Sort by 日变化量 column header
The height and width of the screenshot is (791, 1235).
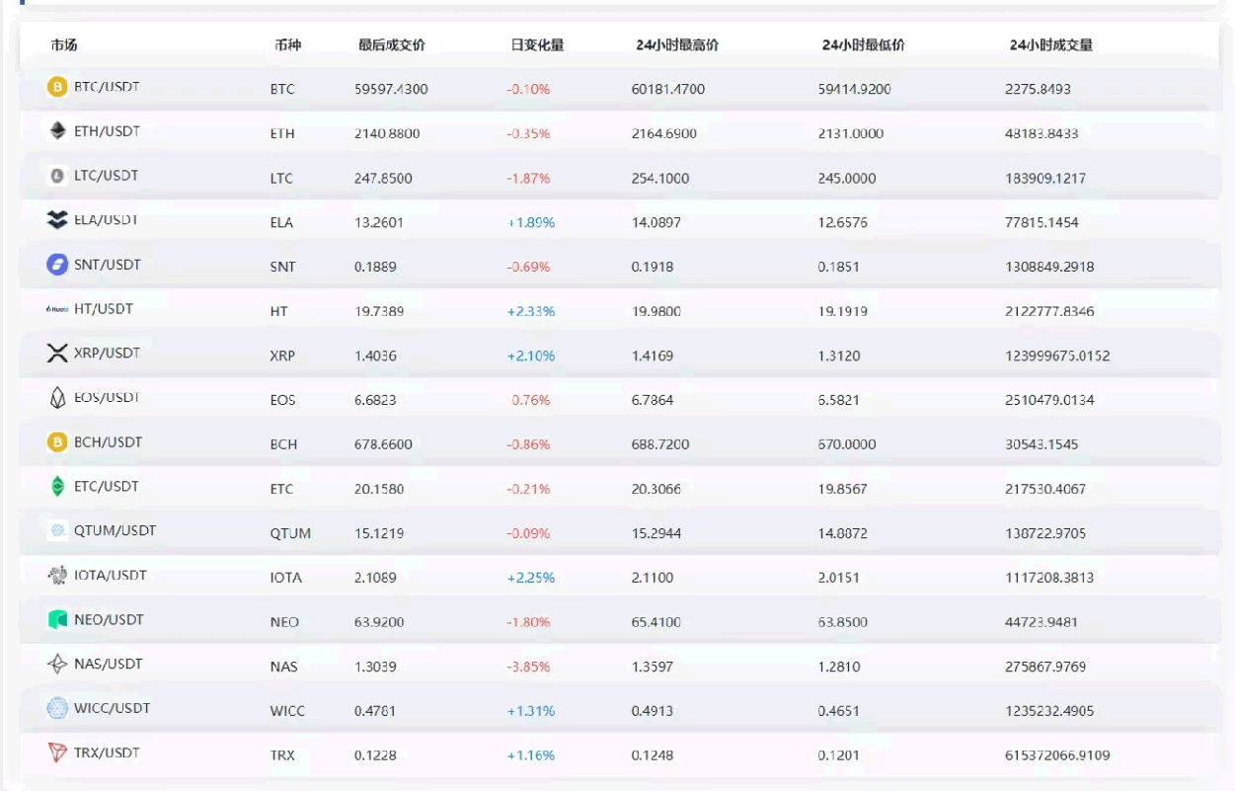537,45
